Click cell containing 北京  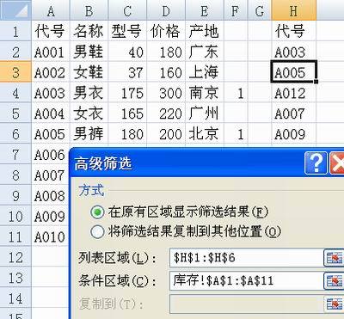pyautogui.click(x=205, y=133)
